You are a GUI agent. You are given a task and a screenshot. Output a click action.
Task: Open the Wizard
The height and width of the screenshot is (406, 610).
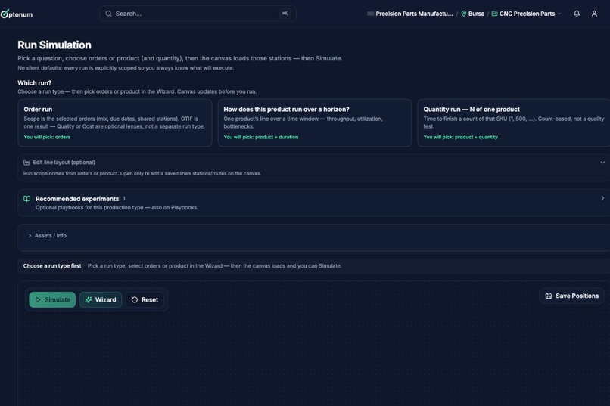(x=101, y=300)
